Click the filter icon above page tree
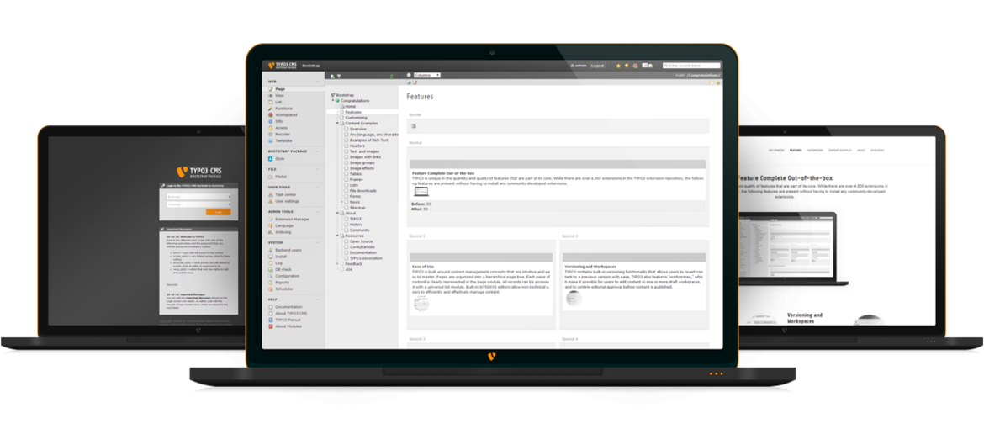 coord(339,76)
